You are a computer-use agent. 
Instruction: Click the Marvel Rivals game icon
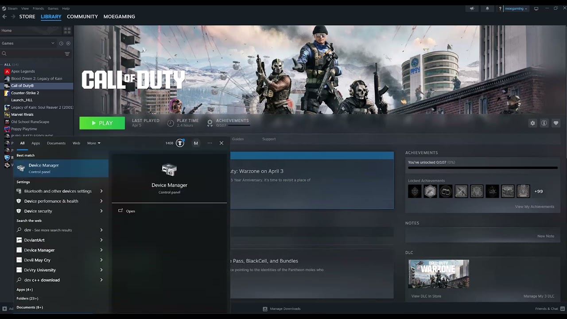[x=7, y=114]
